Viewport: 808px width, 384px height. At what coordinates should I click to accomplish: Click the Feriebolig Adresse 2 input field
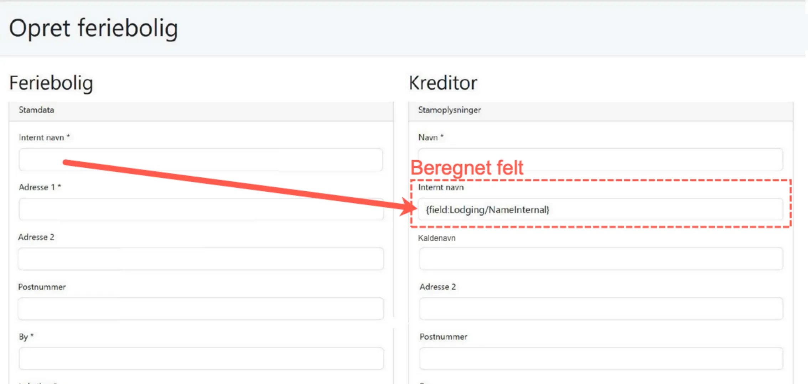pos(201,259)
